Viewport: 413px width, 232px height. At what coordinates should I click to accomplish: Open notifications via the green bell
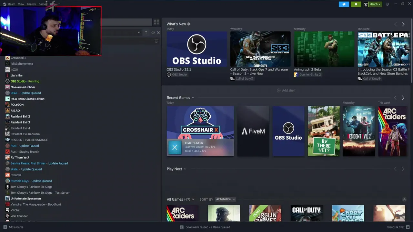(356, 4)
